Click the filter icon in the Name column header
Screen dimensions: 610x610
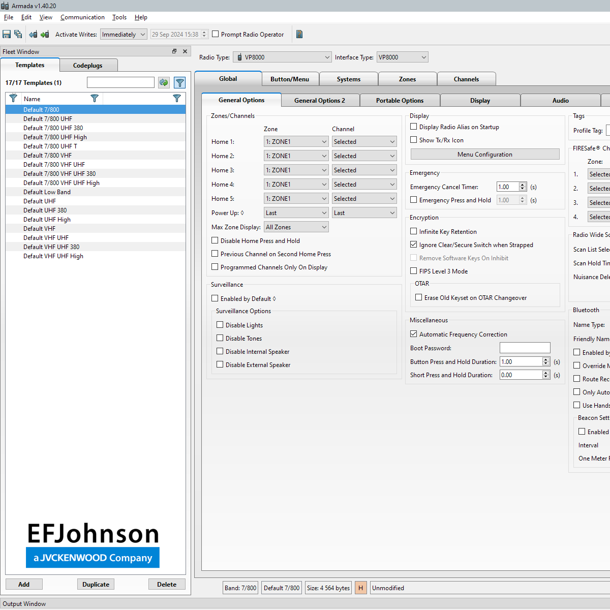[x=95, y=98]
